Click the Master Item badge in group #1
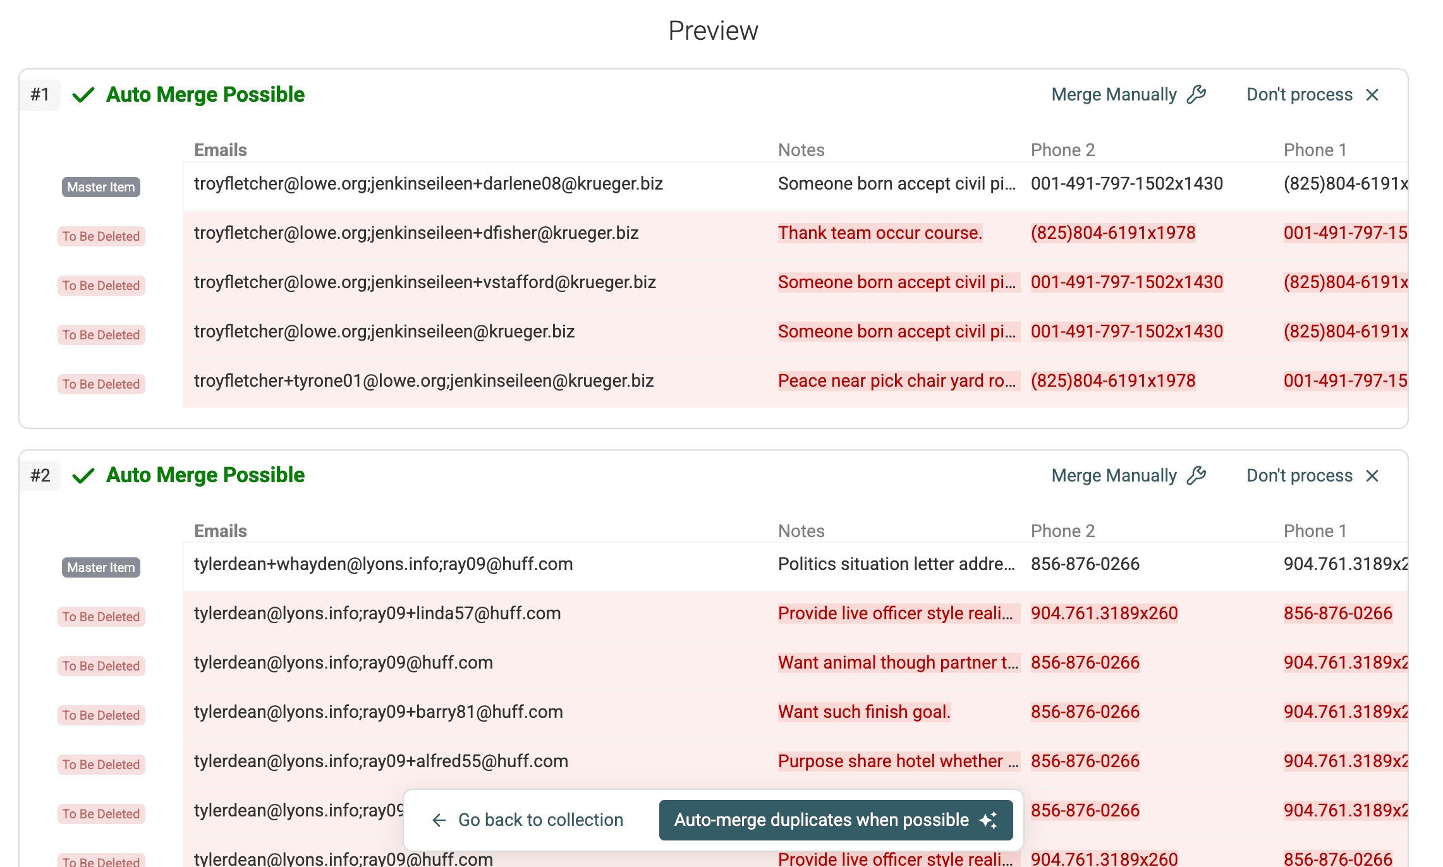 100,187
